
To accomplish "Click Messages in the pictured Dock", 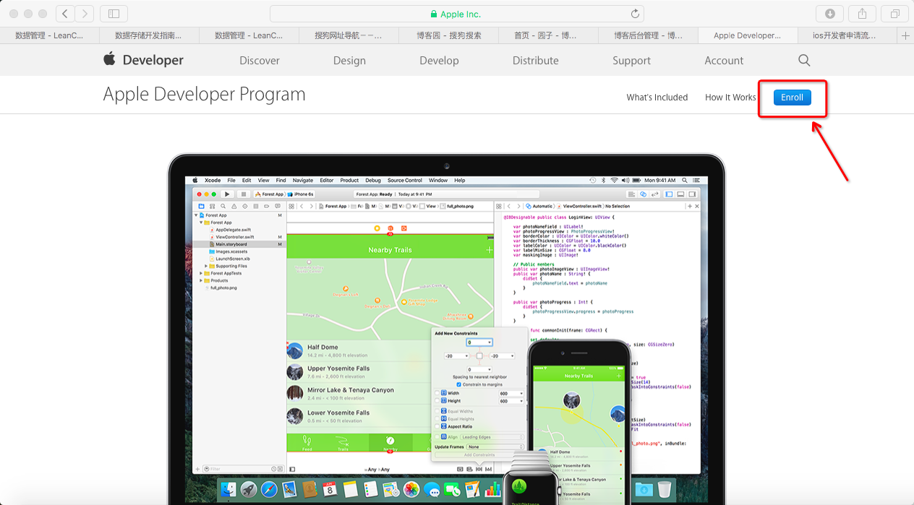I will (432, 490).
